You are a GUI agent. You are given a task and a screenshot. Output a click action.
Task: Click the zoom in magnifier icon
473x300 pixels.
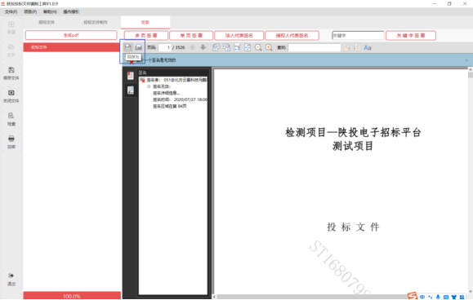(269, 47)
